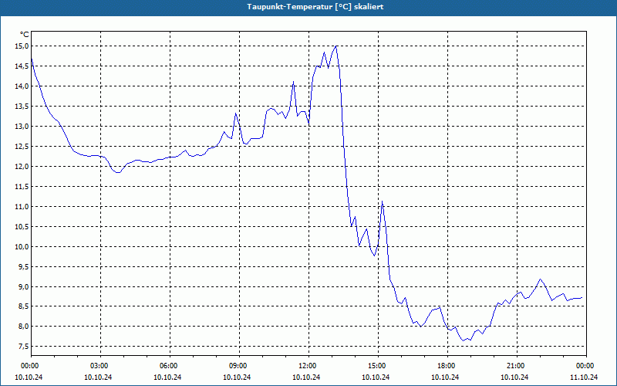Click the 10,0 y-axis label
The image size is (617, 386).
click(x=22, y=247)
